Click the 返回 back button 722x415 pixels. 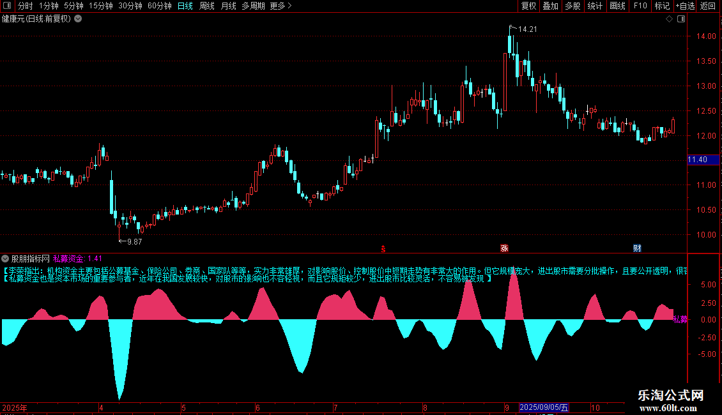click(x=708, y=6)
